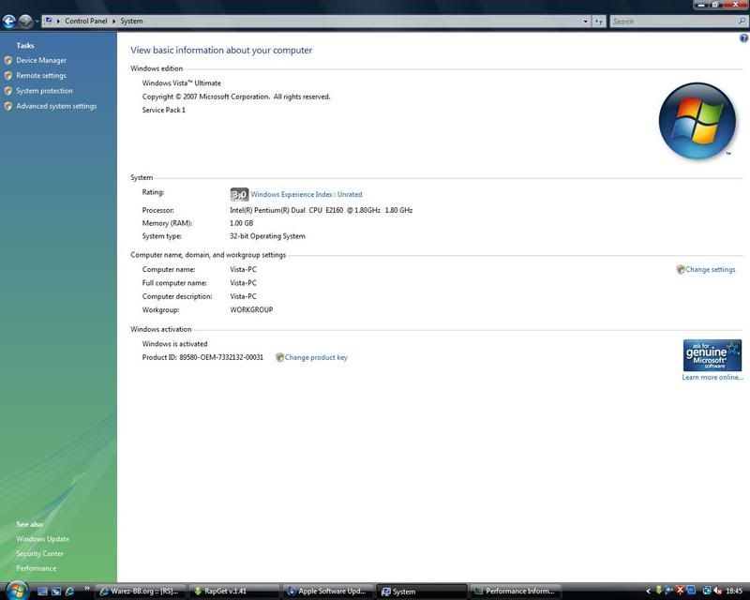This screenshot has height=600, width=750.
Task: Click the WORKGROUP workgroup value
Action: [x=251, y=310]
